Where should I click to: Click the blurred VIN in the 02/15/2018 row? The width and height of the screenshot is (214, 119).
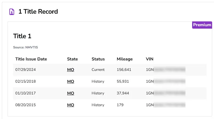coord(166,81)
